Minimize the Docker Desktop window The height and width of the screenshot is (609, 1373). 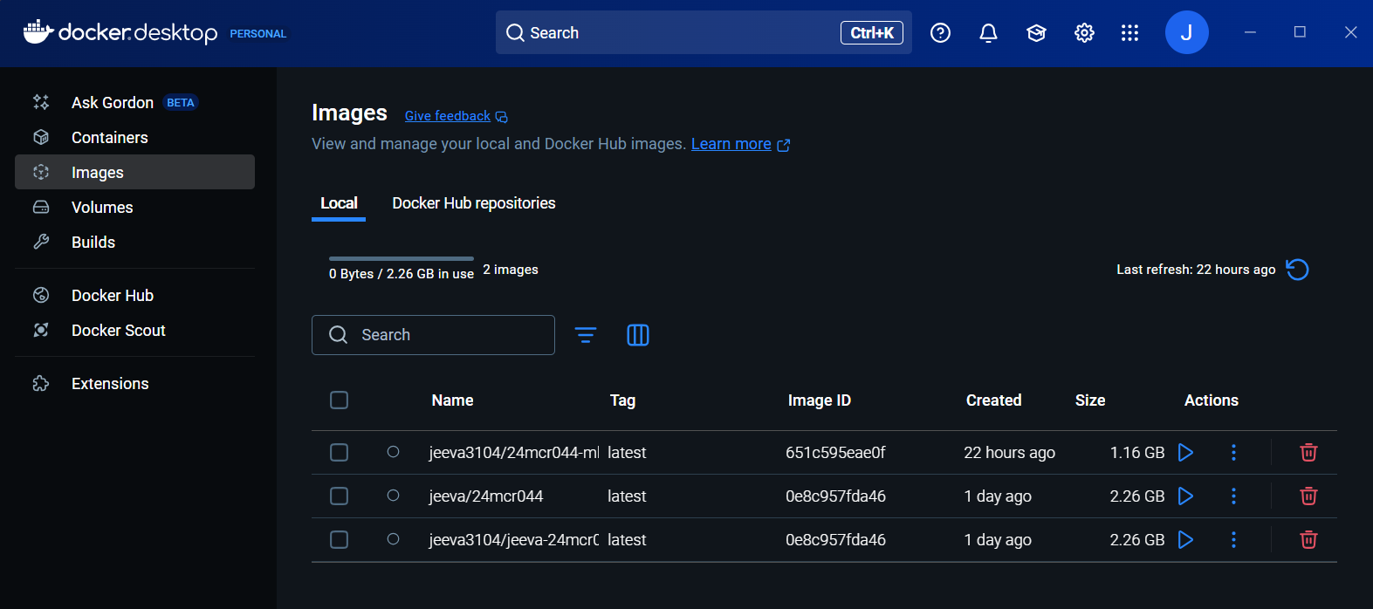1250,32
